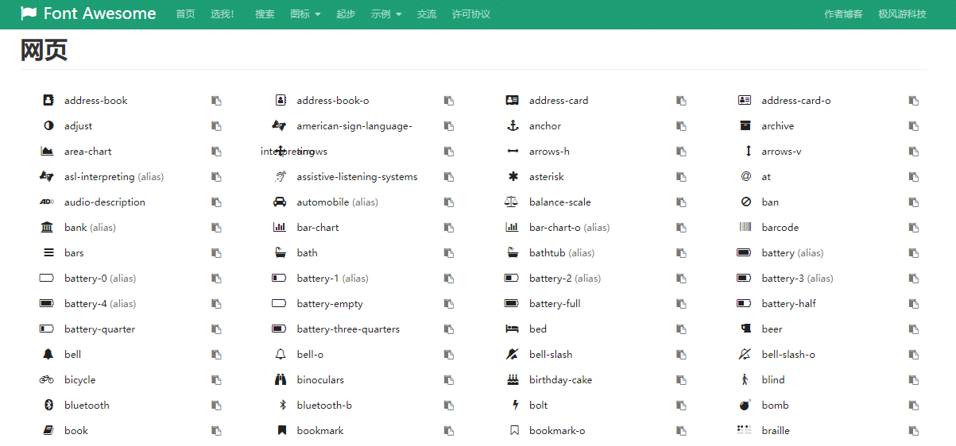Copy the address-book icon name
Viewport: 956px width, 446px height.
tap(216, 101)
